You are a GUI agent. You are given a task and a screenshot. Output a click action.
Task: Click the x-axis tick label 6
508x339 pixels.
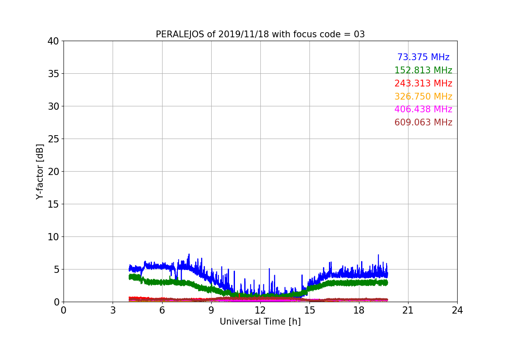pos(162,310)
